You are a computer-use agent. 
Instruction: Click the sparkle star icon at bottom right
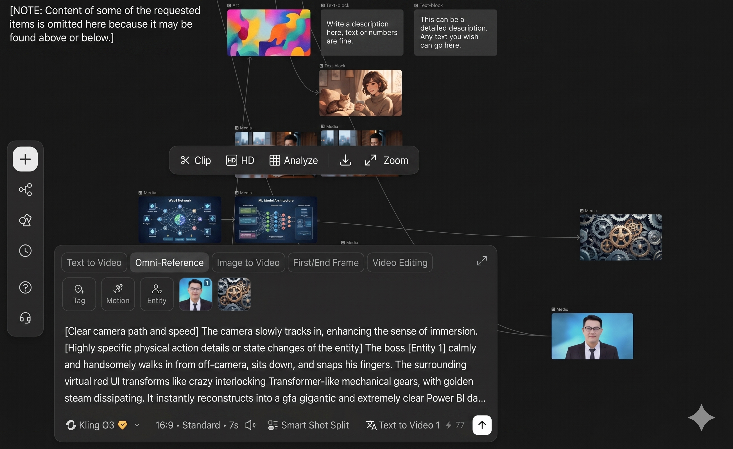point(701,417)
